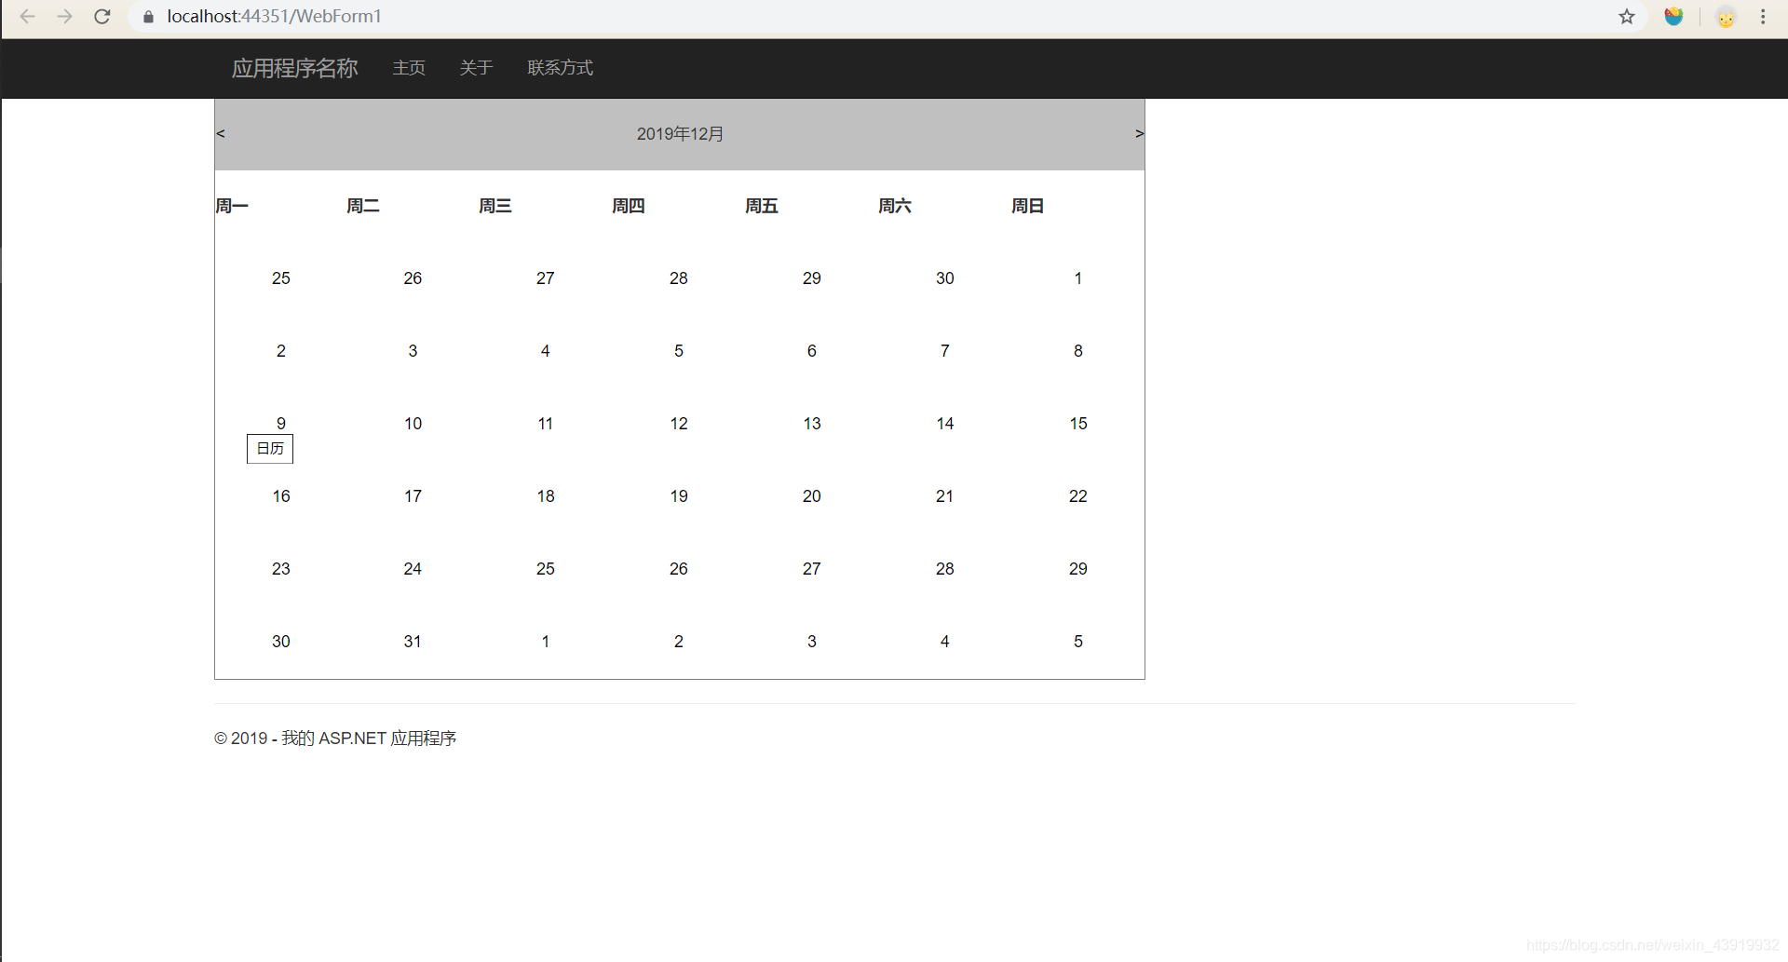This screenshot has width=1788, height=962.
Task: Select December 26 in fifth row
Action: click(679, 569)
